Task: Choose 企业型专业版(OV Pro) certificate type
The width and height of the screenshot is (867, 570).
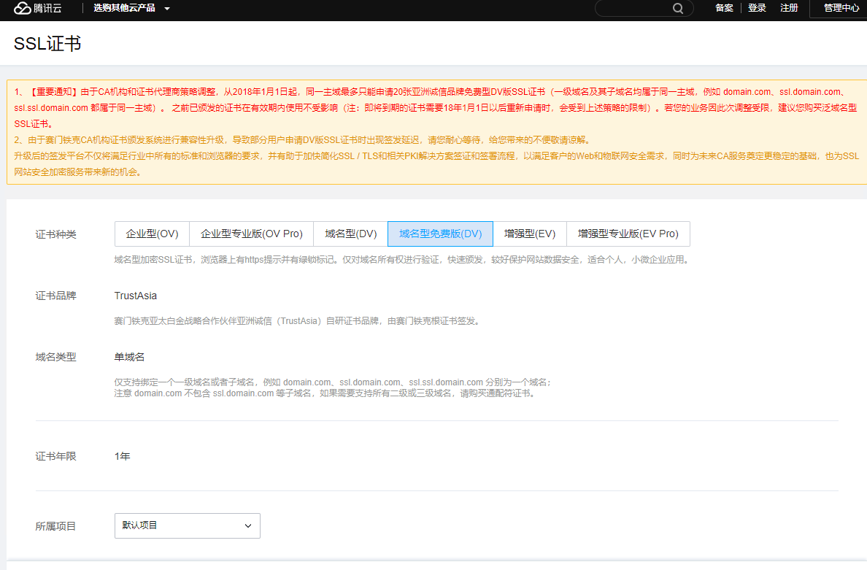Action: click(251, 234)
